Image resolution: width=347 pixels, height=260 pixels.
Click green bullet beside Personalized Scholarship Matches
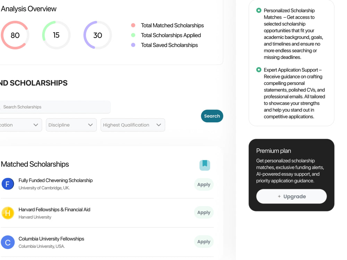pyautogui.click(x=259, y=10)
